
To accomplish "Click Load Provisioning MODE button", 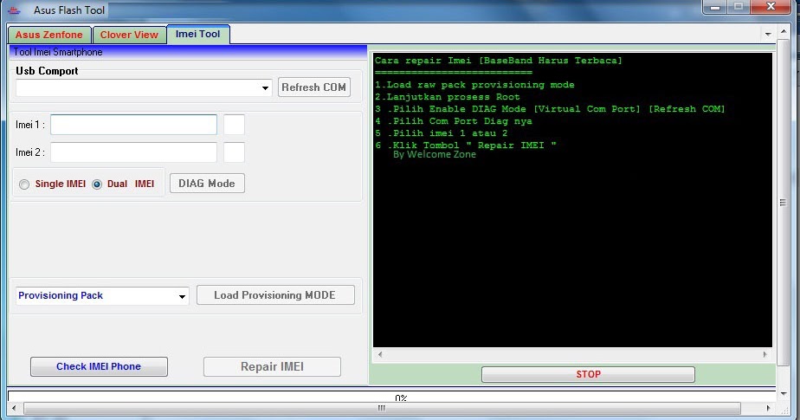I will click(x=275, y=295).
